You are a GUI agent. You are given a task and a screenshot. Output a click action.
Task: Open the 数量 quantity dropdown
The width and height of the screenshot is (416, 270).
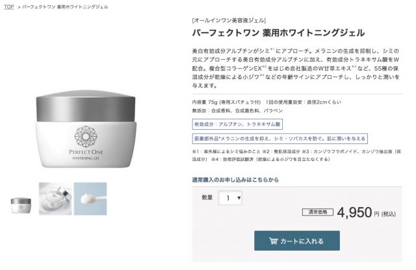(230, 198)
